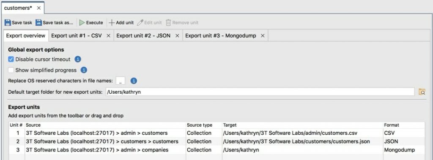This screenshot has width=433, height=160.
Task: Open Export unit #2 - JSON tab
Action: [143, 35]
